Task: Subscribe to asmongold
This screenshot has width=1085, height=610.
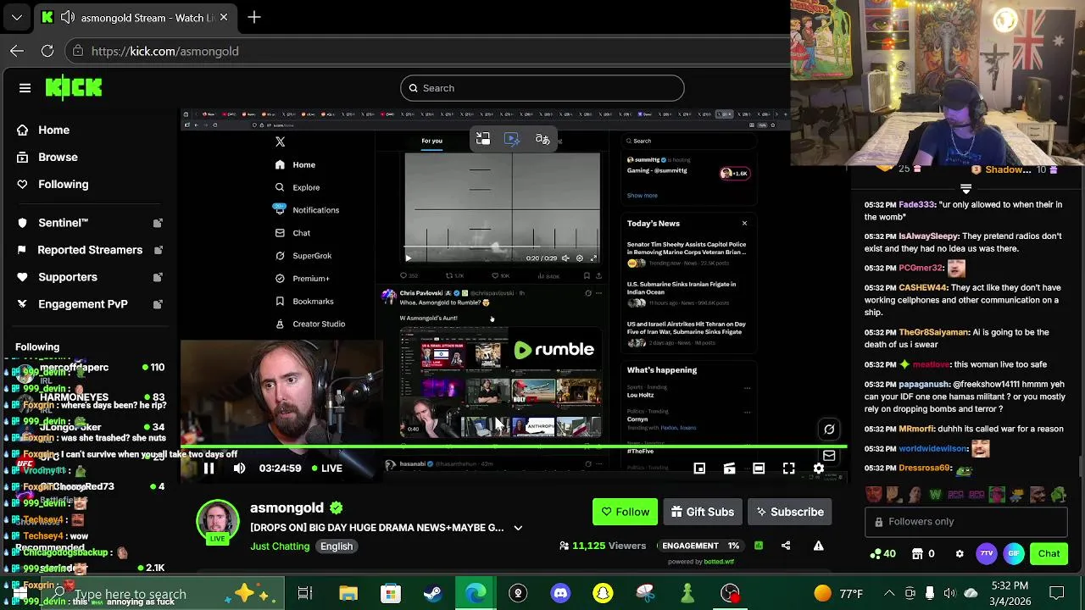Action: tap(790, 512)
